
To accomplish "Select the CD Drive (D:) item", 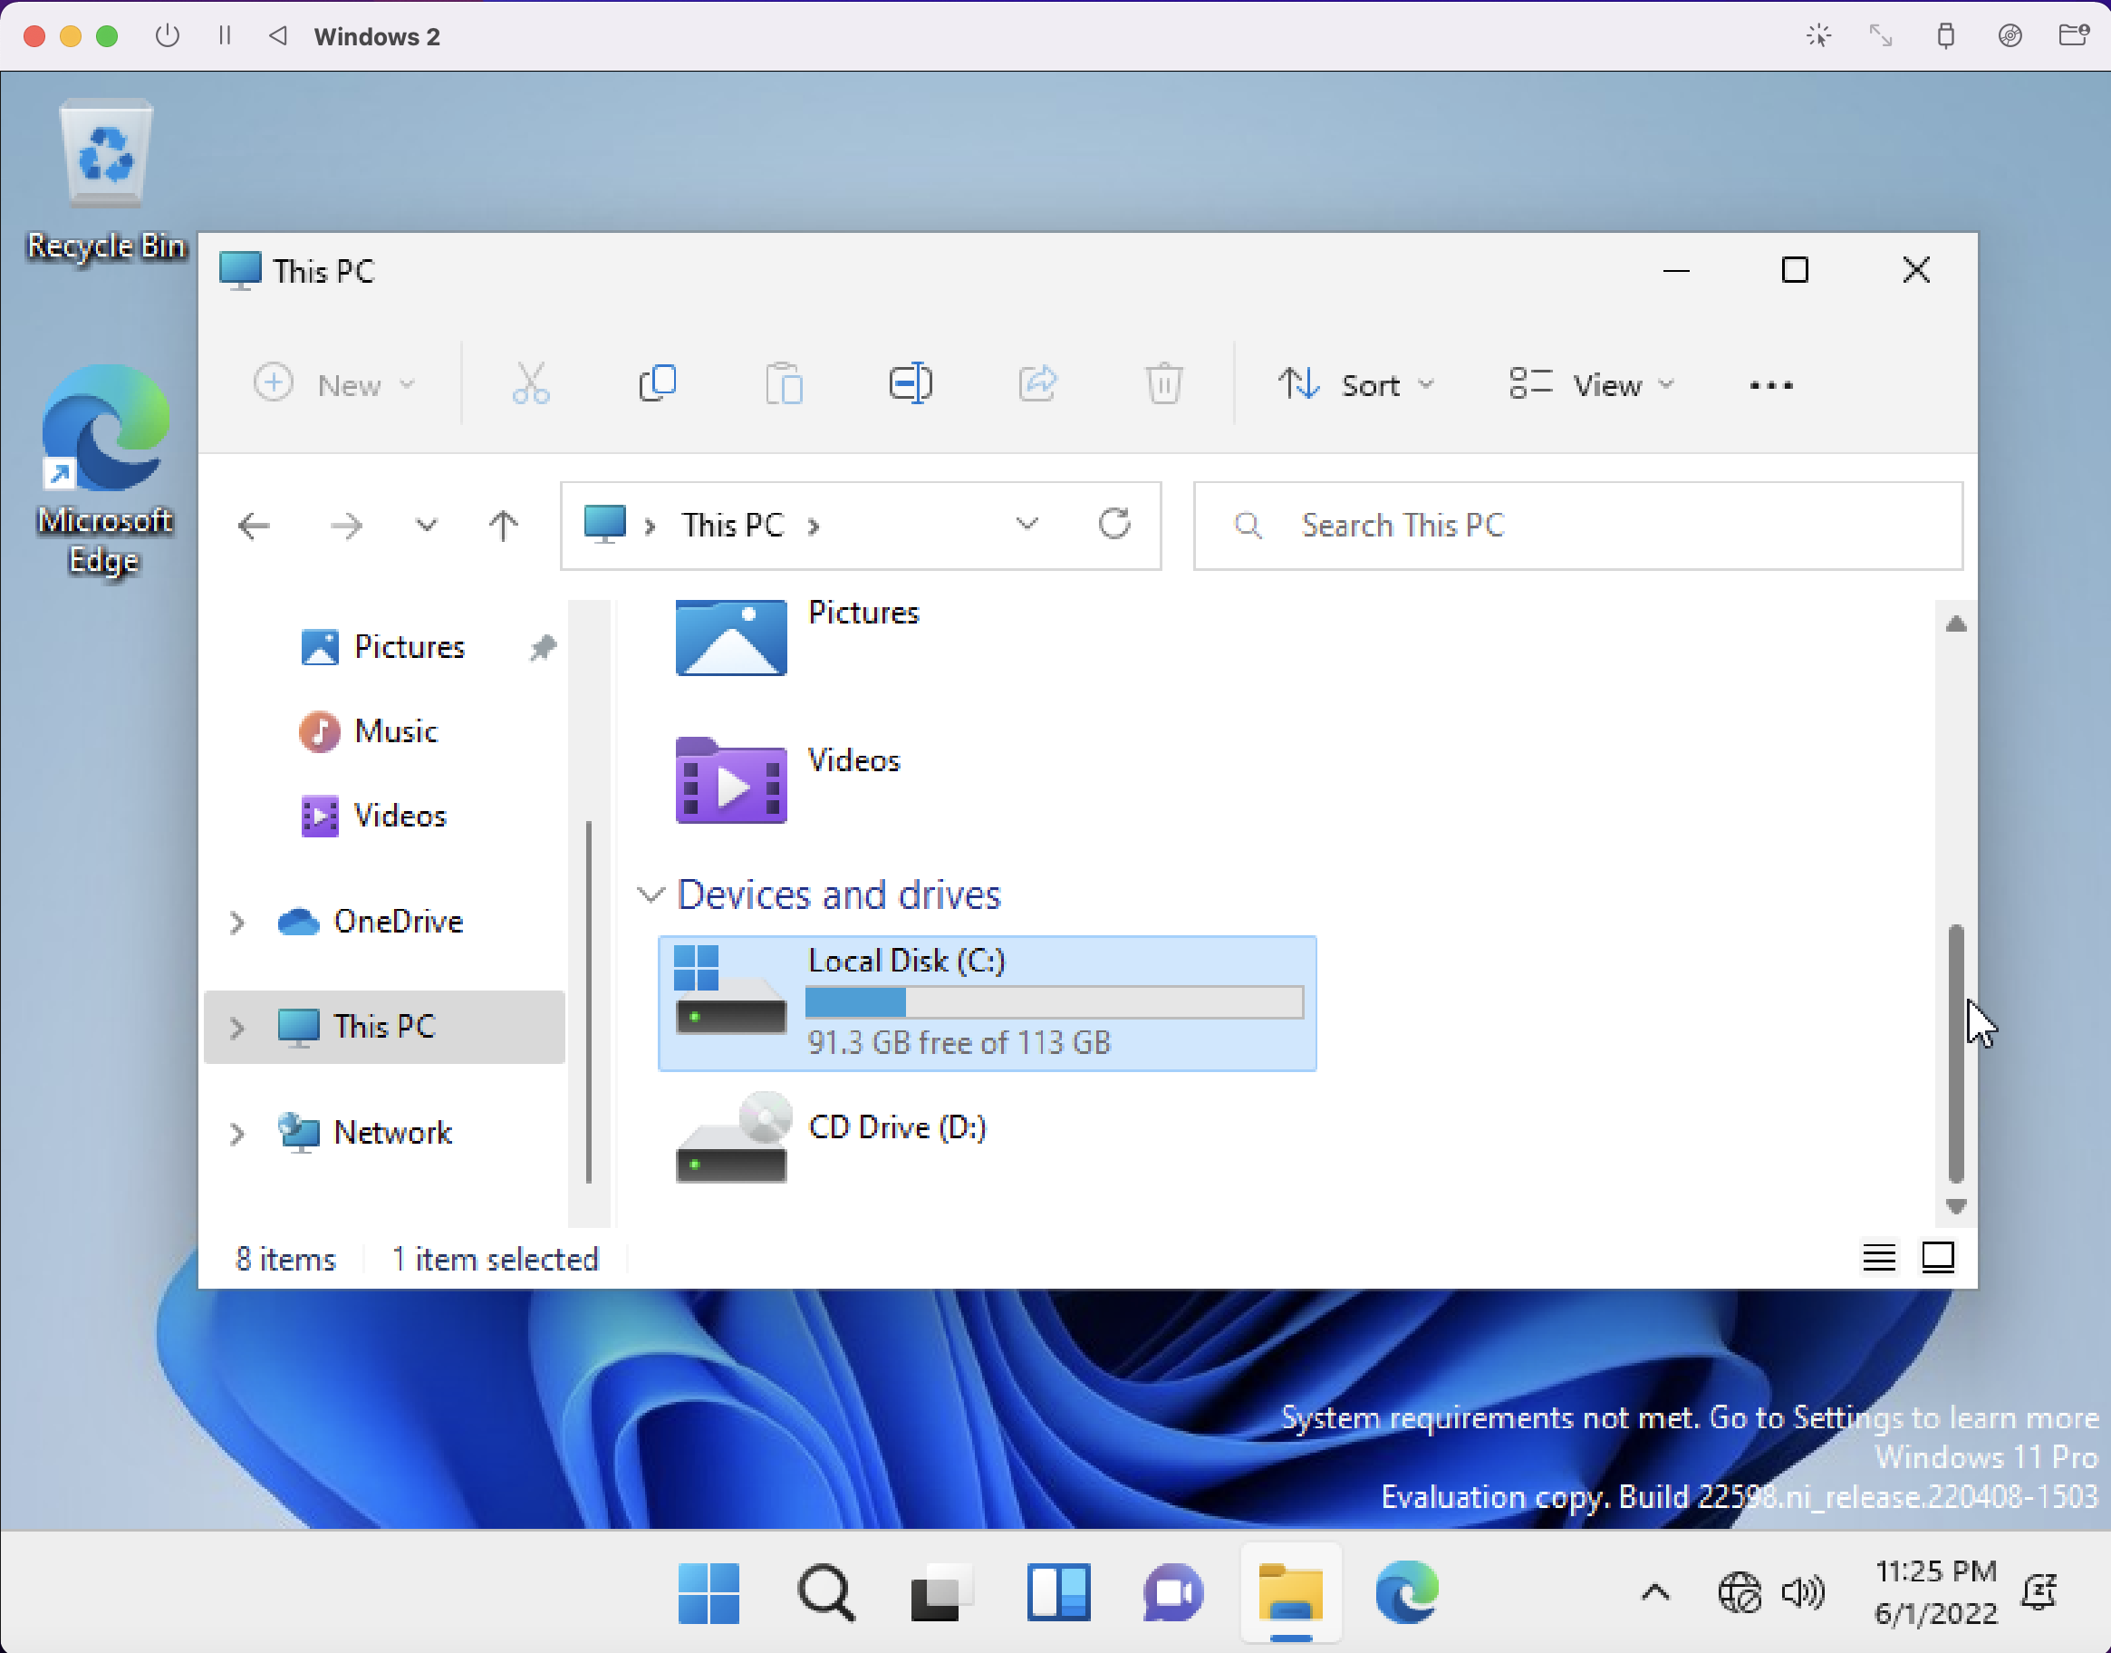I will [x=896, y=1127].
